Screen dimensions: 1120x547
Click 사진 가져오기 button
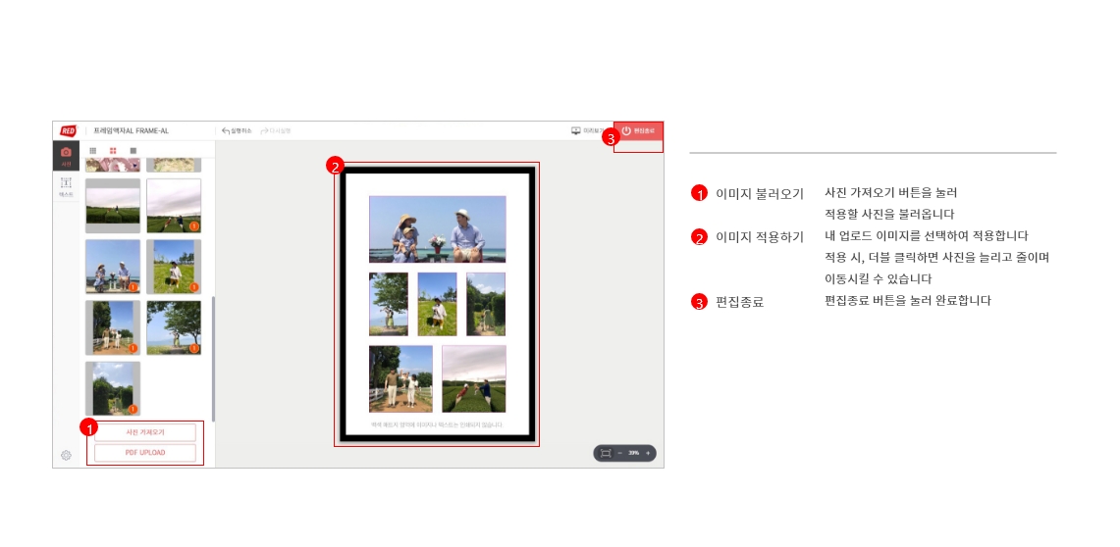click(x=145, y=432)
